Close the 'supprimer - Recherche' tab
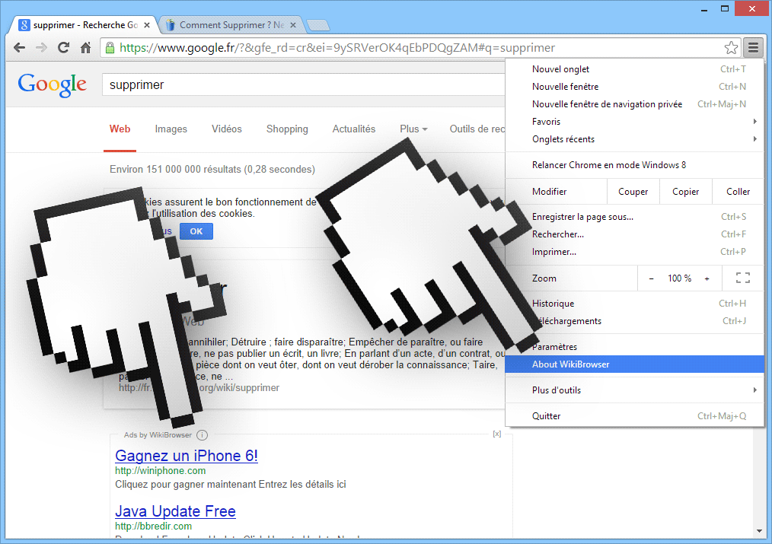Image resolution: width=772 pixels, height=544 pixels. (x=147, y=25)
